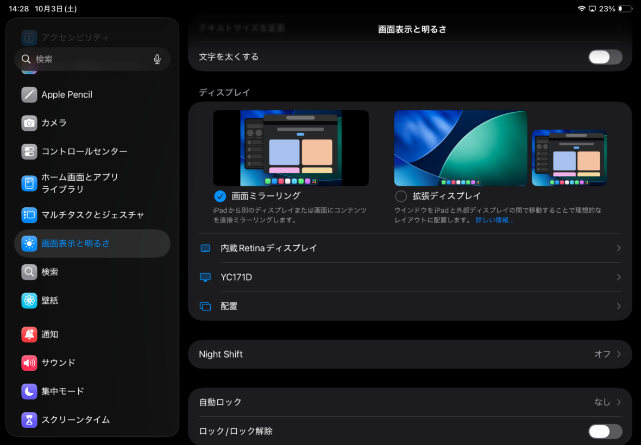Toggle the ロック/ロック解除 switch
The image size is (641, 445).
[605, 431]
